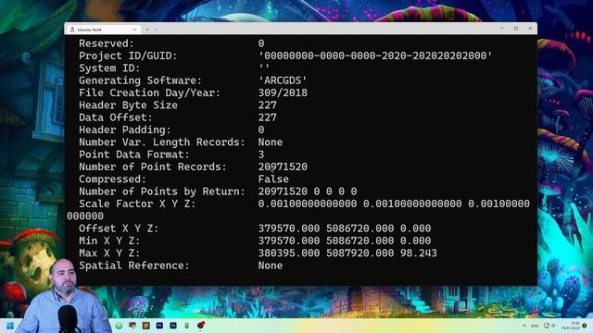Click the 'Number Var. Length Records:' label
593x333 pixels.
point(162,142)
